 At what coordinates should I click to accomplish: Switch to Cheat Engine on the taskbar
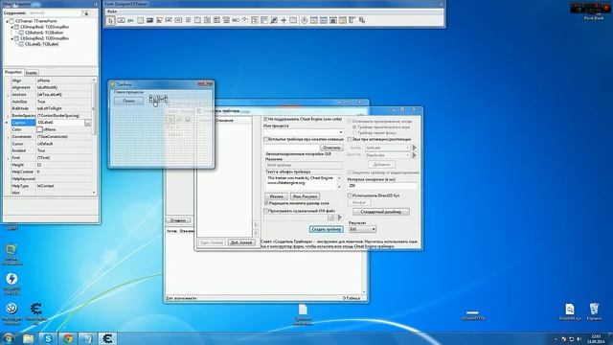pyautogui.click(x=107, y=338)
